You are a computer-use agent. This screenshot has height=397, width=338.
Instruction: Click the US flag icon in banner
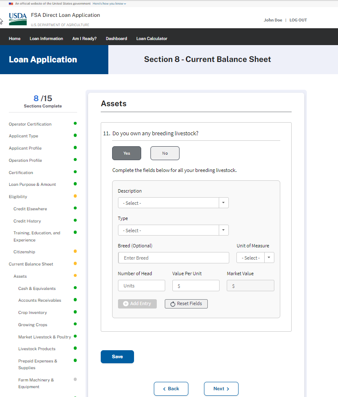11,3
